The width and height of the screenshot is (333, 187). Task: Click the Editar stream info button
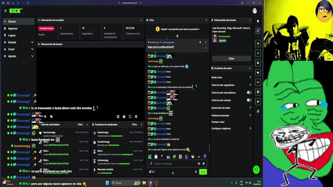click(232, 58)
